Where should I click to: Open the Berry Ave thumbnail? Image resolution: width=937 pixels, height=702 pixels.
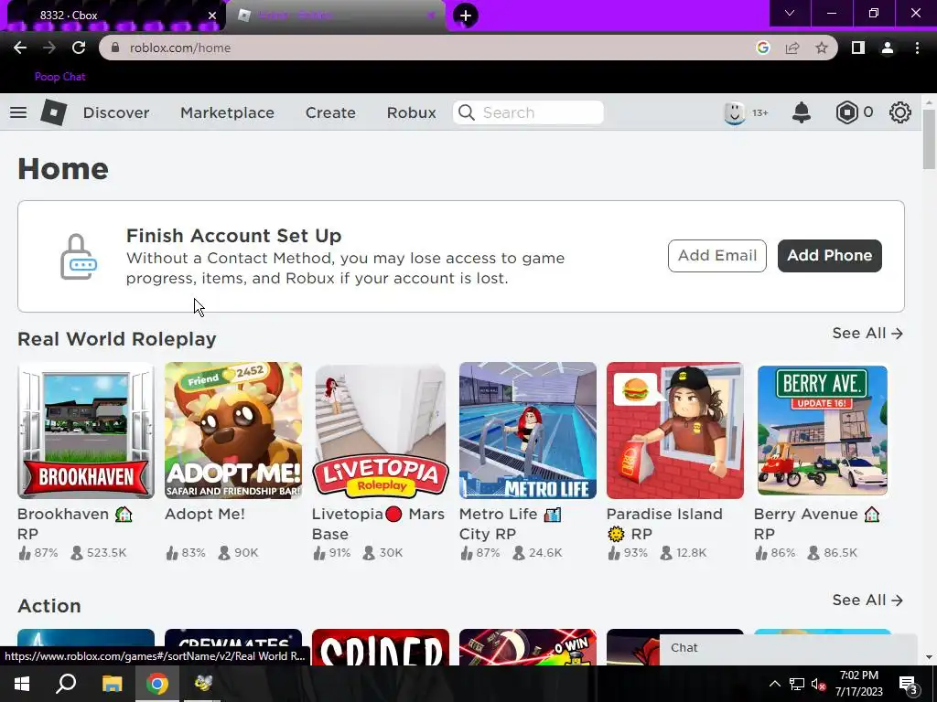[x=823, y=431]
